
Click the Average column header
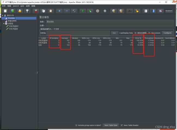click(65, 38)
